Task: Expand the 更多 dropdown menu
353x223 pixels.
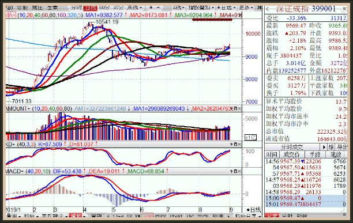Action: [x=245, y=7]
